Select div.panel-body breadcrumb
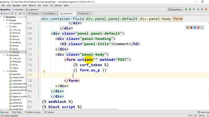This screenshot has height=117, width=209. click(x=155, y=19)
